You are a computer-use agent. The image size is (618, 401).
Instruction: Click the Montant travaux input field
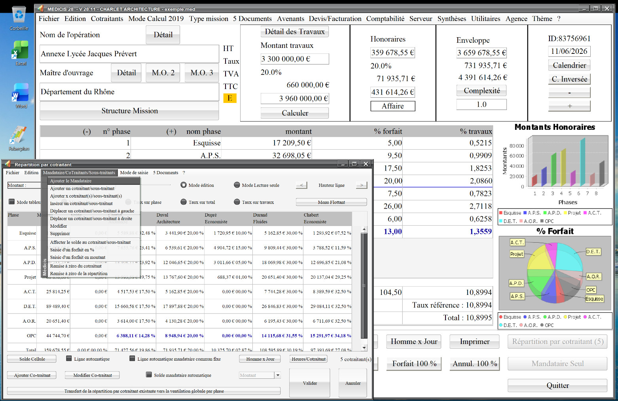click(295, 59)
